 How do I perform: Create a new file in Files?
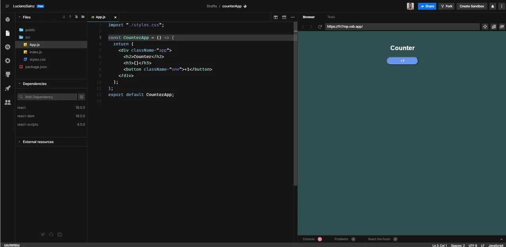tap(76, 17)
